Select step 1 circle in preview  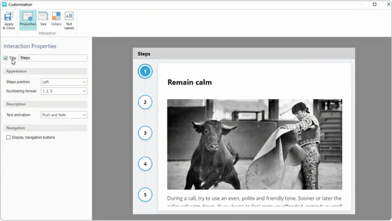tap(145, 72)
